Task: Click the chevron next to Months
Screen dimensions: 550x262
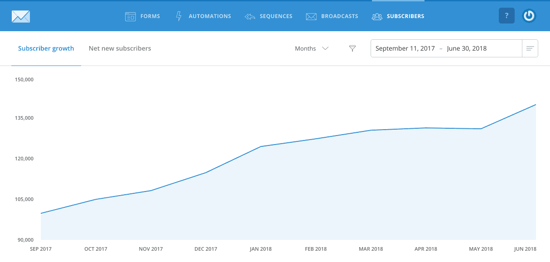Action: coord(325,48)
